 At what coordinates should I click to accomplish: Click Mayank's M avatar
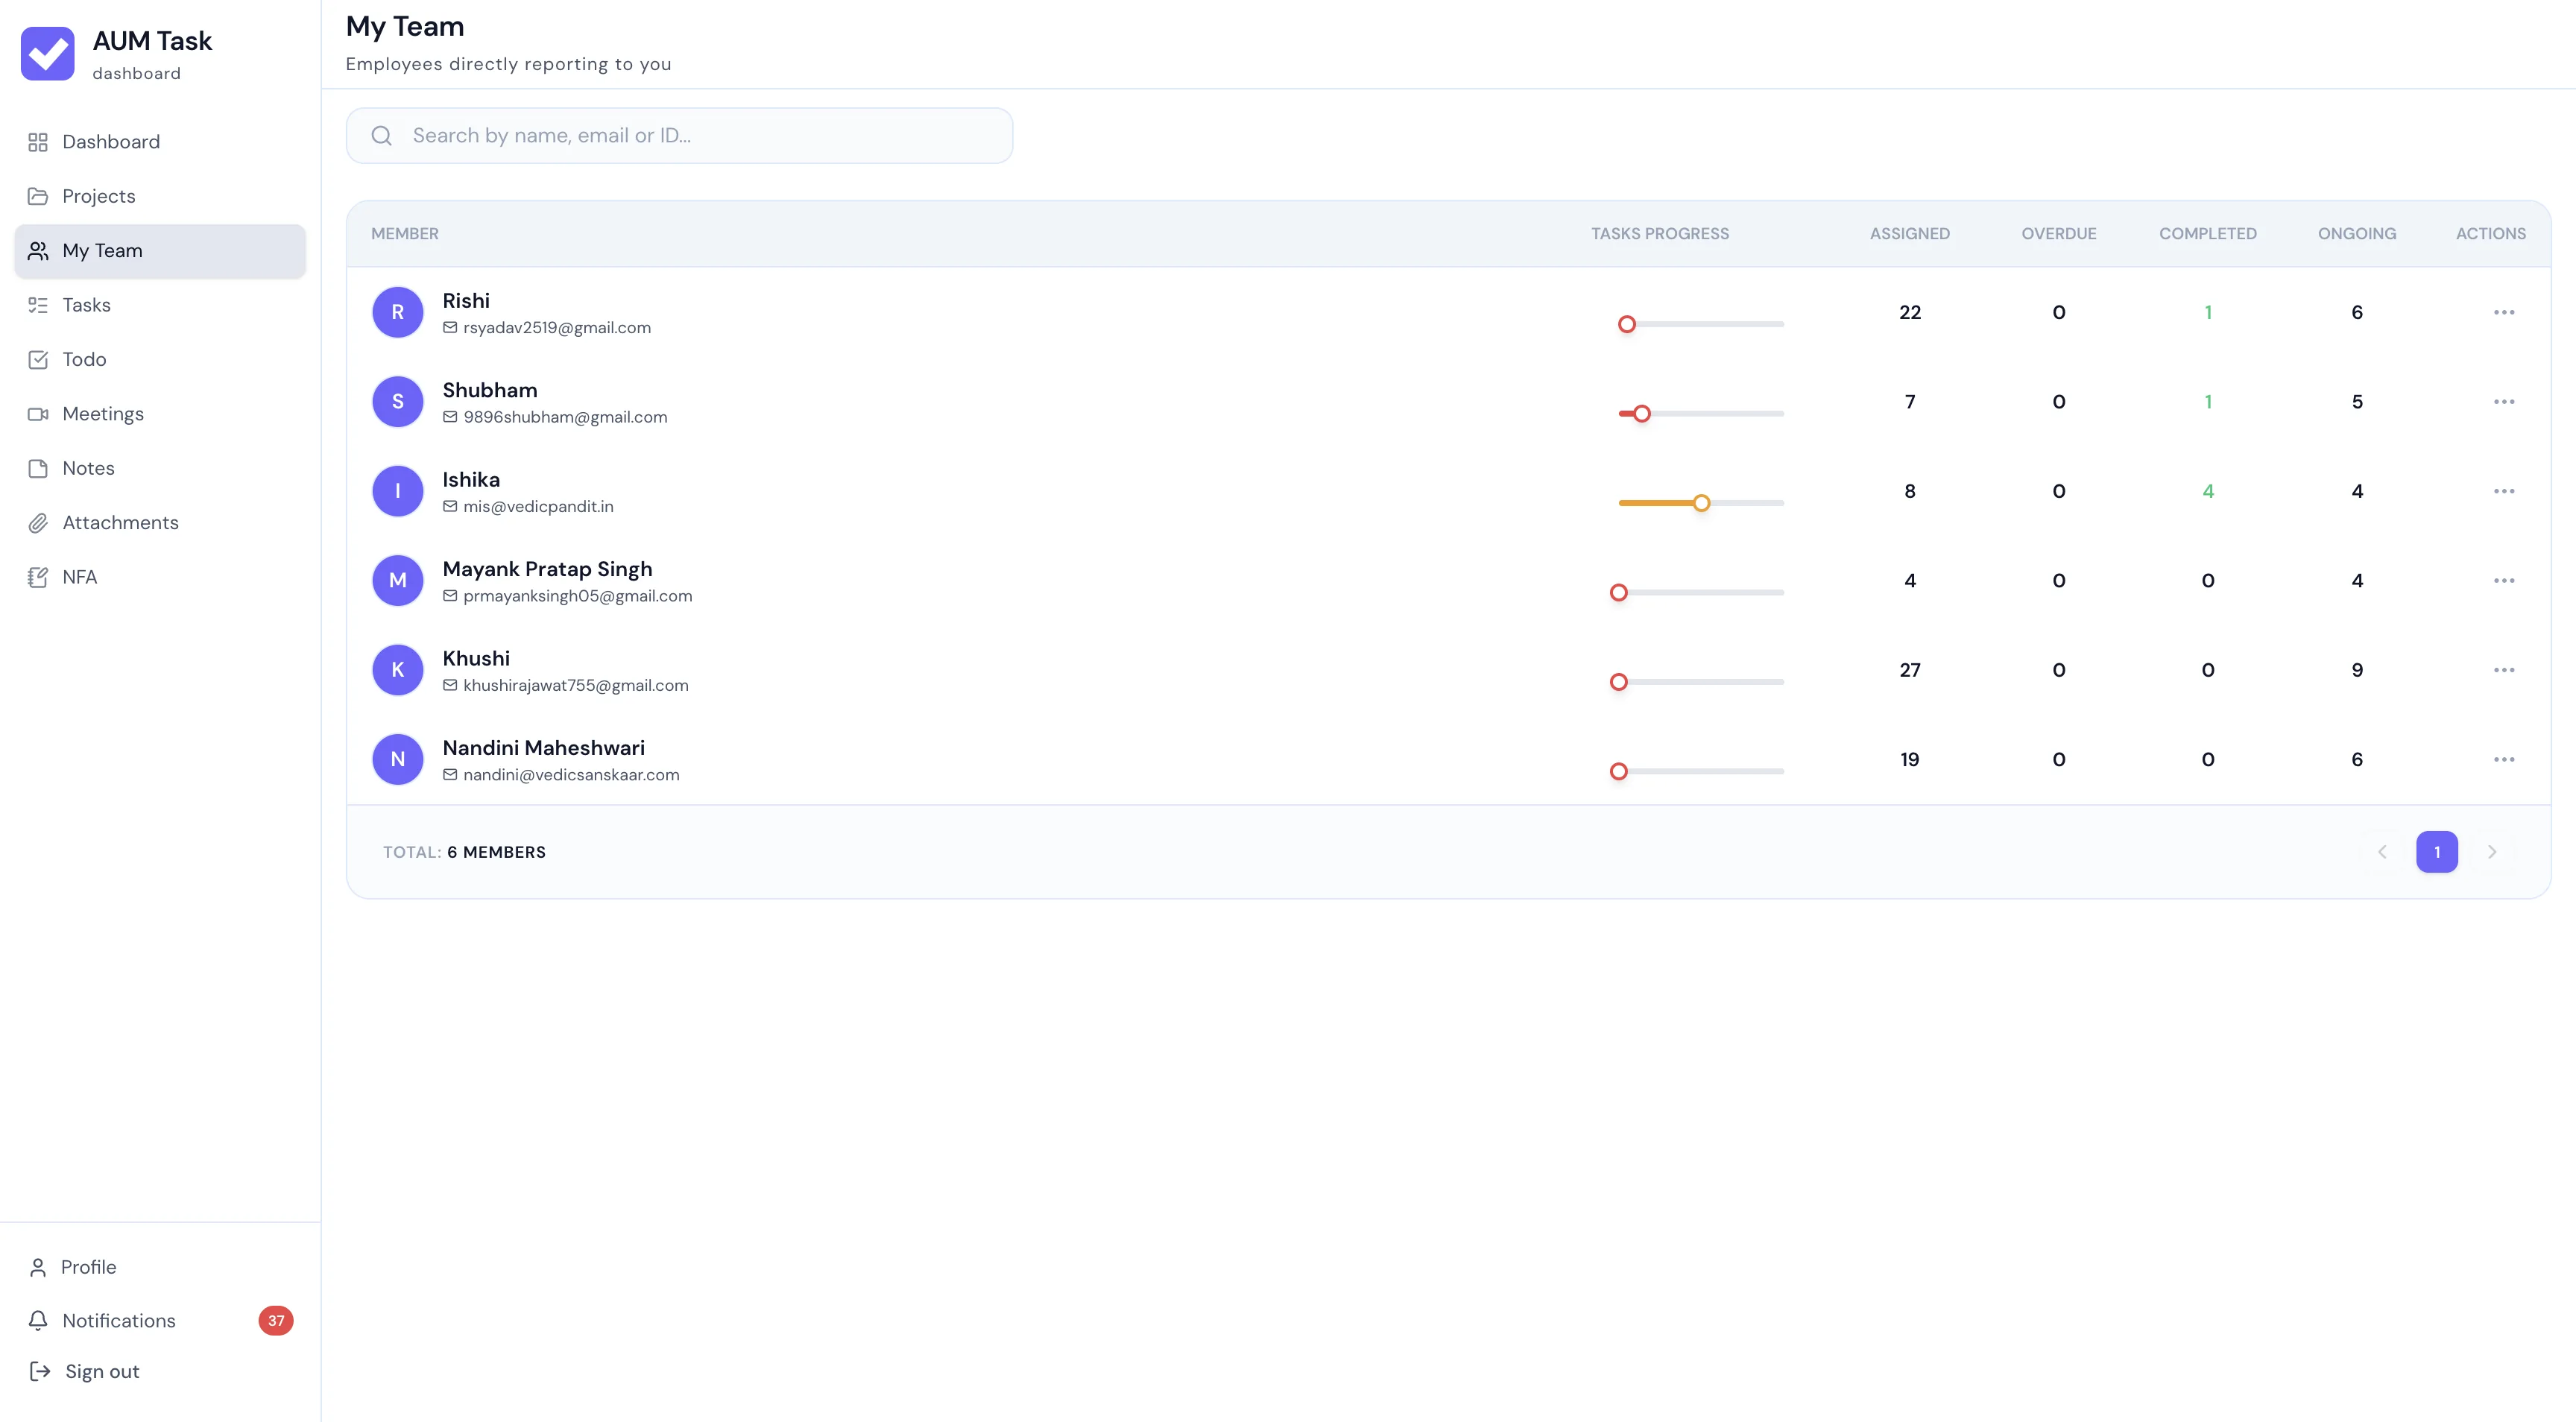pyautogui.click(x=398, y=581)
